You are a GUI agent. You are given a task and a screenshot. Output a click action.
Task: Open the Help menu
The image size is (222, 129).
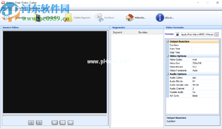pyautogui.click(x=46, y=8)
